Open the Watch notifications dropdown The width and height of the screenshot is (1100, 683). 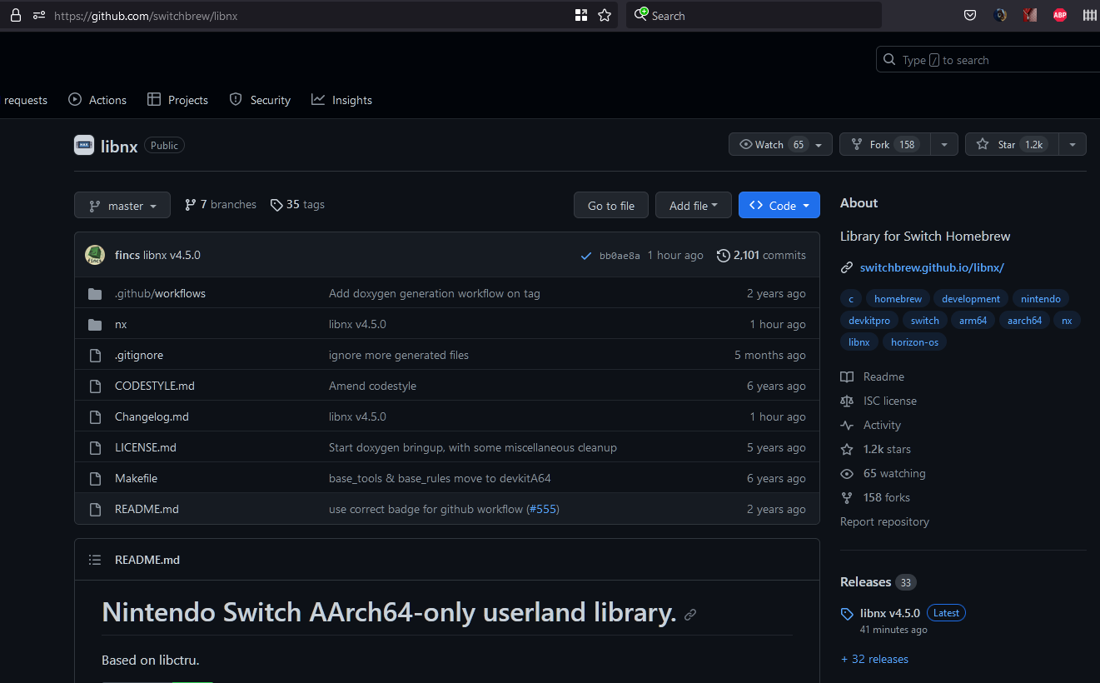[780, 144]
